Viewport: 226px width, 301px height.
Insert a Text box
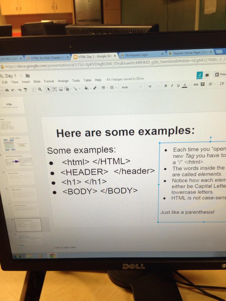coord(54,89)
